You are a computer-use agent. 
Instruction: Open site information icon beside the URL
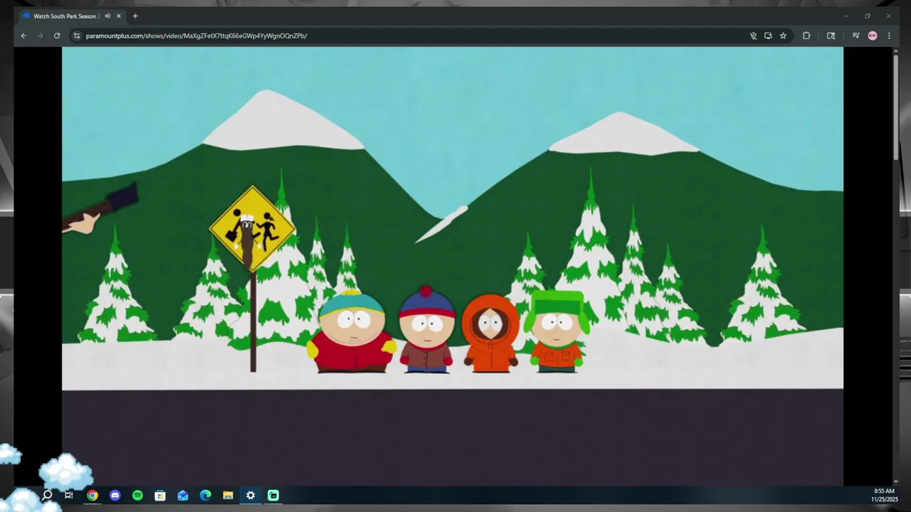tap(77, 36)
